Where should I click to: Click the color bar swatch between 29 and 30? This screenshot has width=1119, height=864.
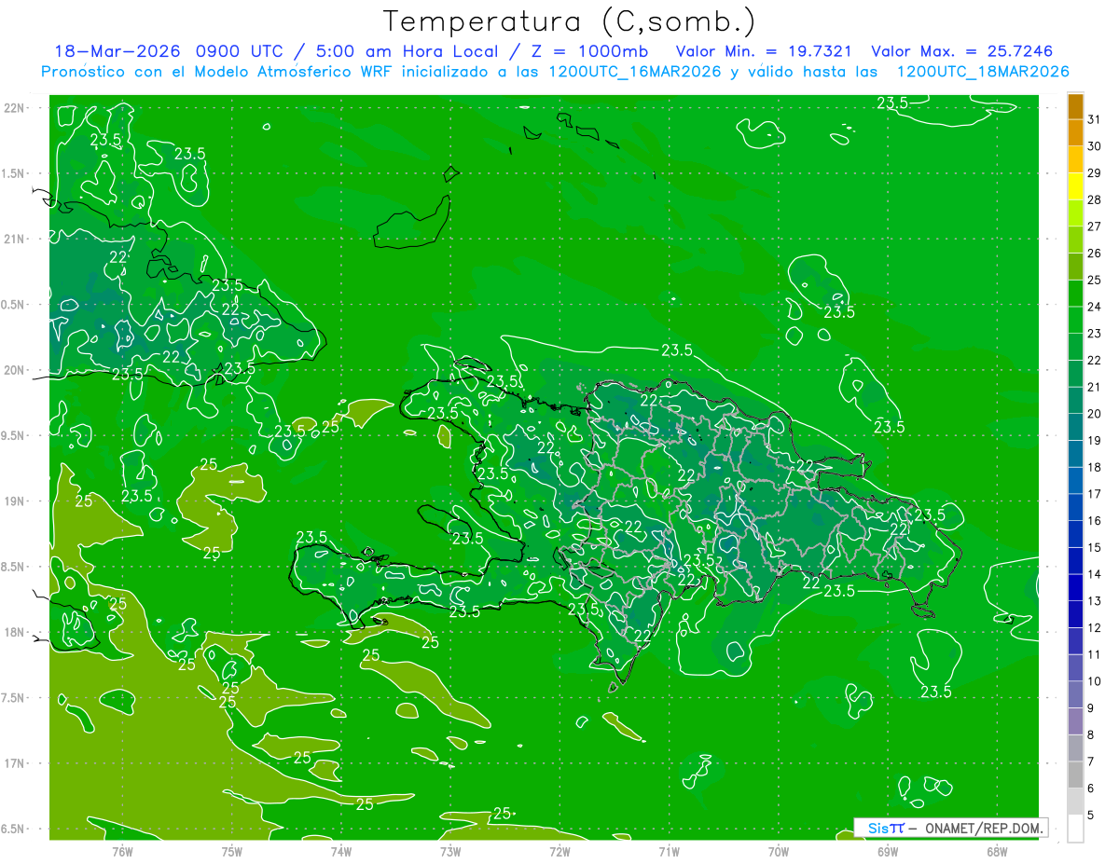pyautogui.click(x=1075, y=159)
